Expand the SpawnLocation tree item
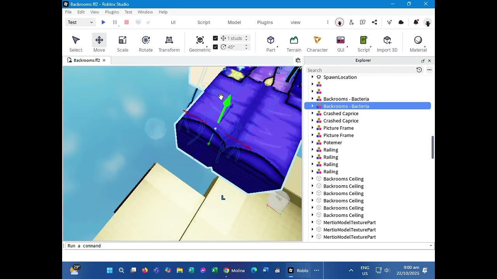The width and height of the screenshot is (497, 279). pyautogui.click(x=313, y=77)
